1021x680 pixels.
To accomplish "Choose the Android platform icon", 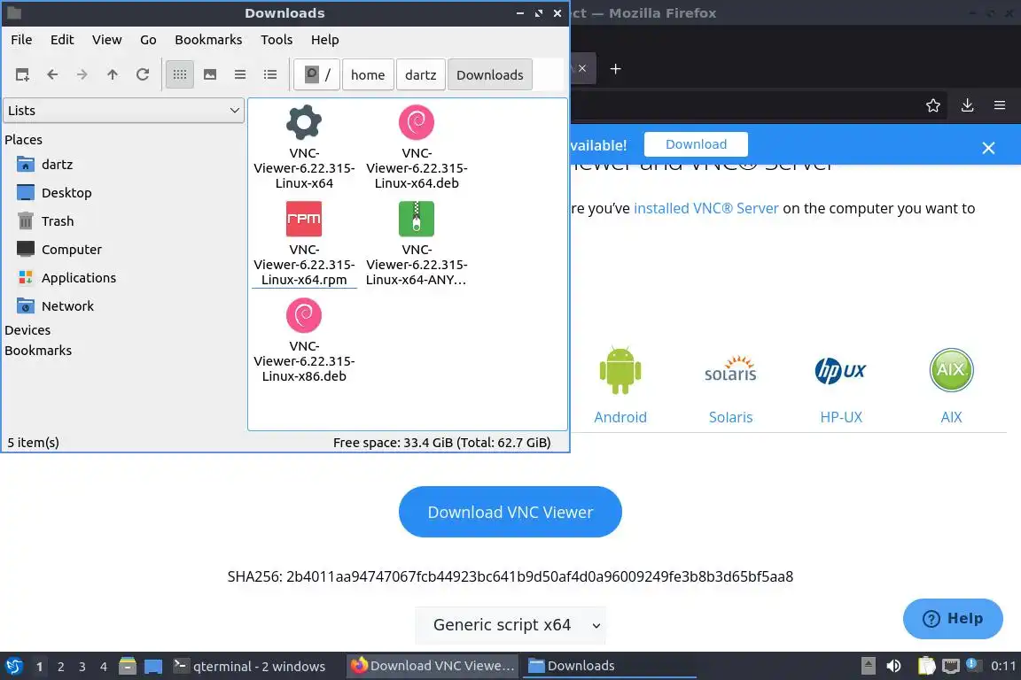I will point(620,370).
